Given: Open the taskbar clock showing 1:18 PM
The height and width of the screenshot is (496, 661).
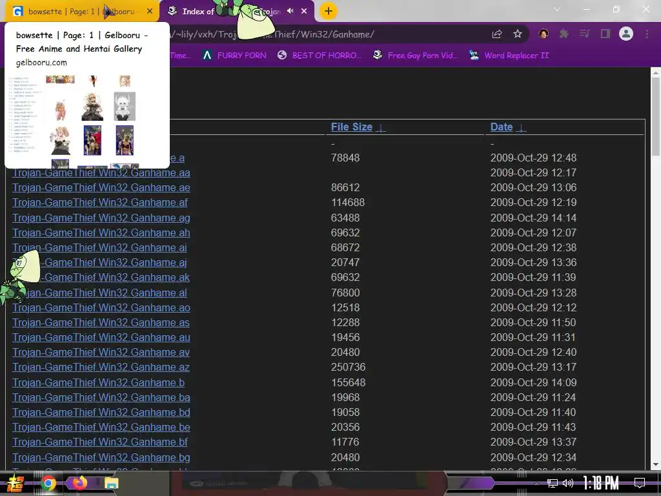Looking at the screenshot, I should click(x=600, y=483).
